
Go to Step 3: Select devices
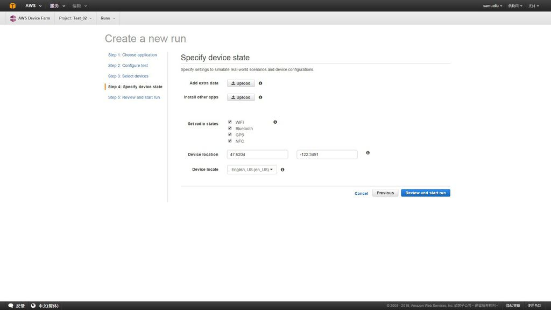coord(128,76)
